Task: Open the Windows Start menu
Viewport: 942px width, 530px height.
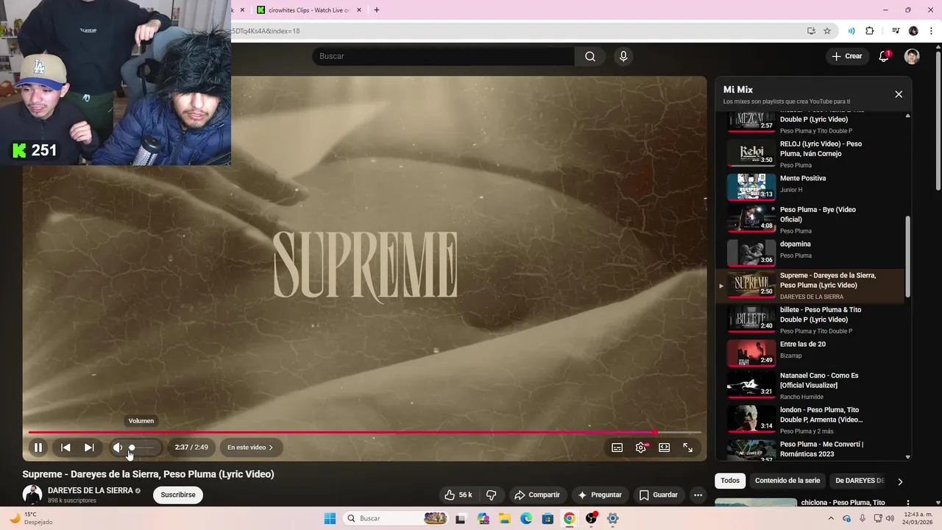Action: (x=330, y=518)
